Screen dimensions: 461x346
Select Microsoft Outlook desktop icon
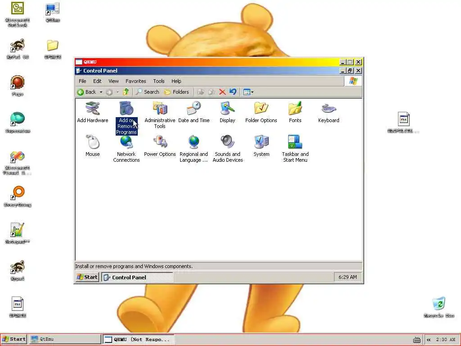pos(18,14)
